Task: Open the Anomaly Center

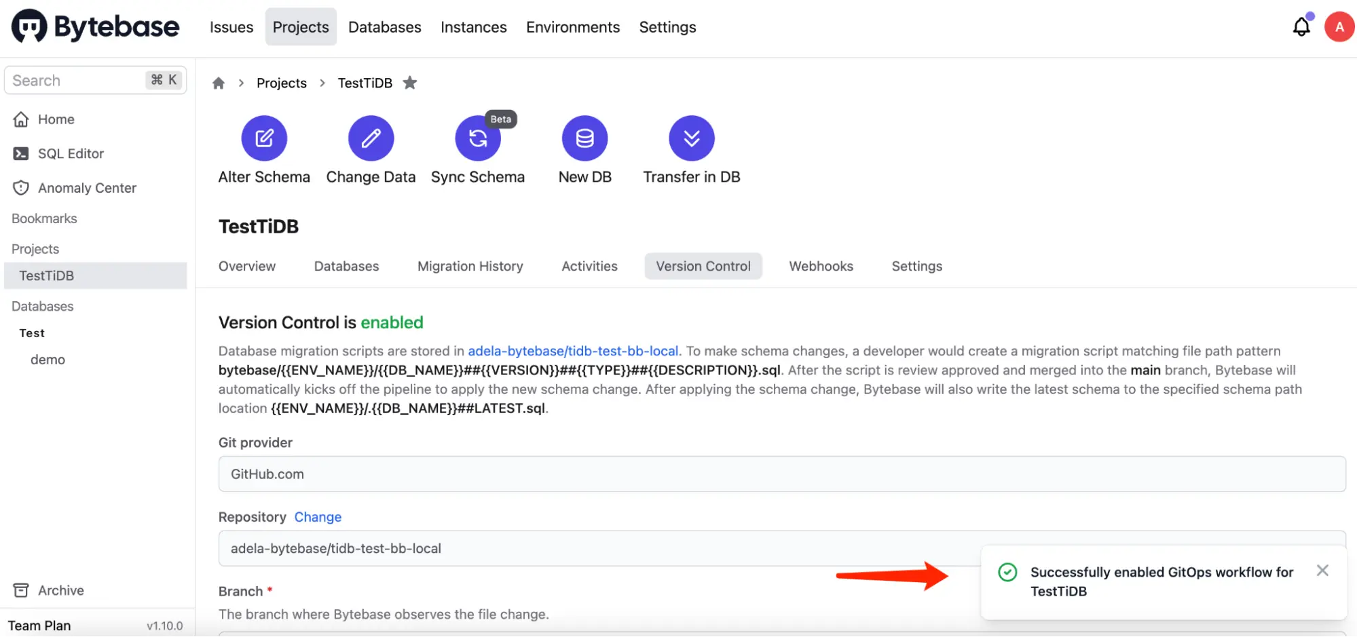Action: click(87, 187)
